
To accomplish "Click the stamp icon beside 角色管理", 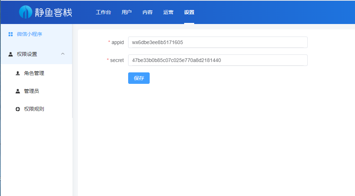I will (x=18, y=73).
